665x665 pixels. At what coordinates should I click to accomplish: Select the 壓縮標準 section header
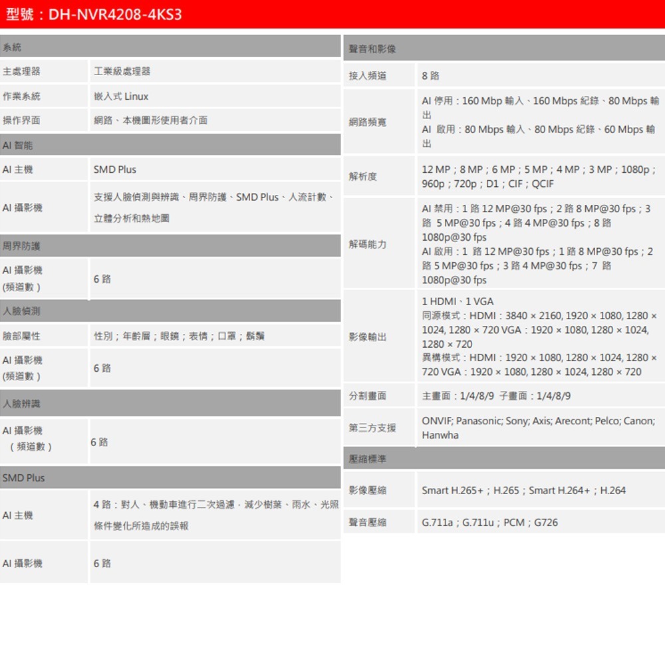504,458
